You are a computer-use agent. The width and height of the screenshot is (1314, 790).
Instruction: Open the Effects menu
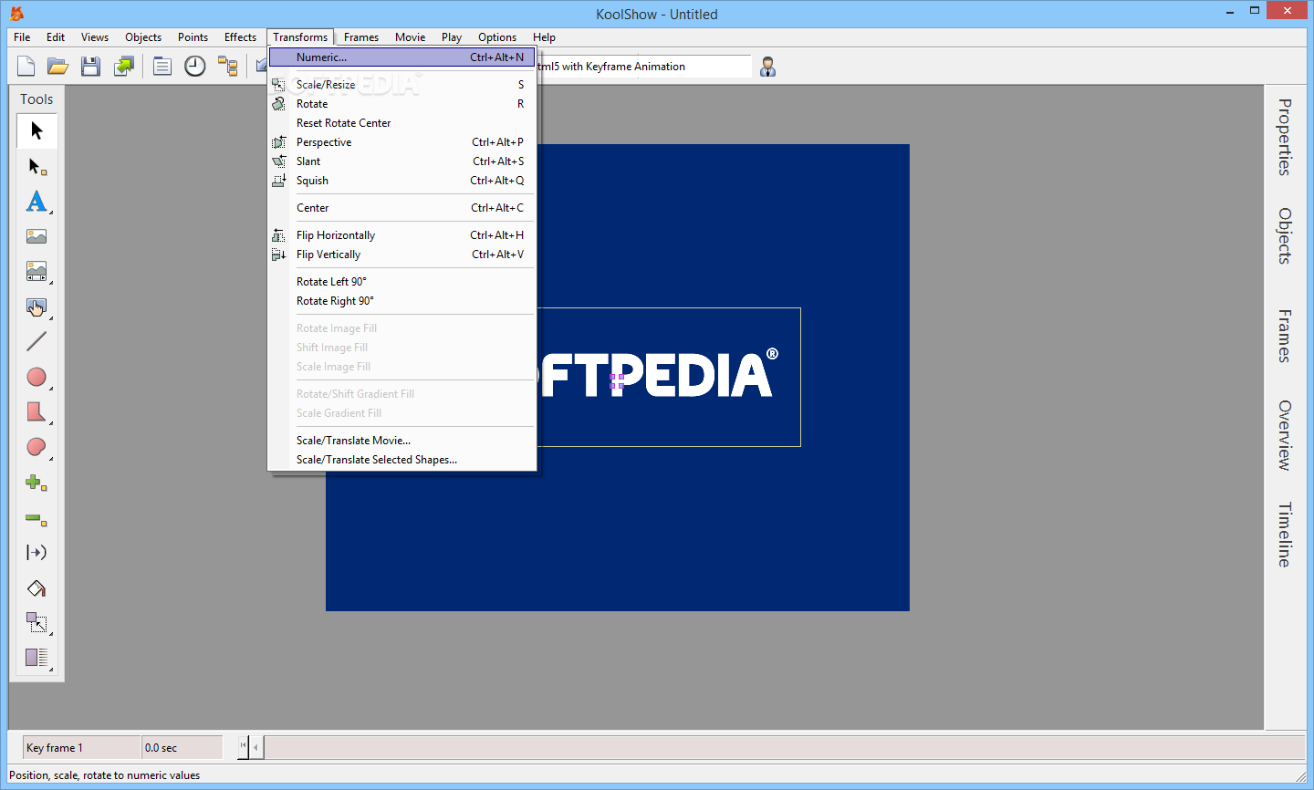pos(240,37)
